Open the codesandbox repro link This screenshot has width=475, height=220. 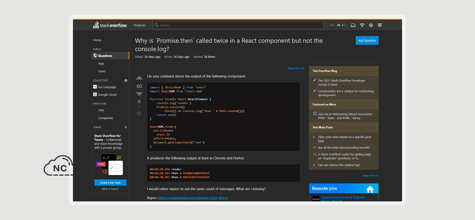[x=193, y=198]
